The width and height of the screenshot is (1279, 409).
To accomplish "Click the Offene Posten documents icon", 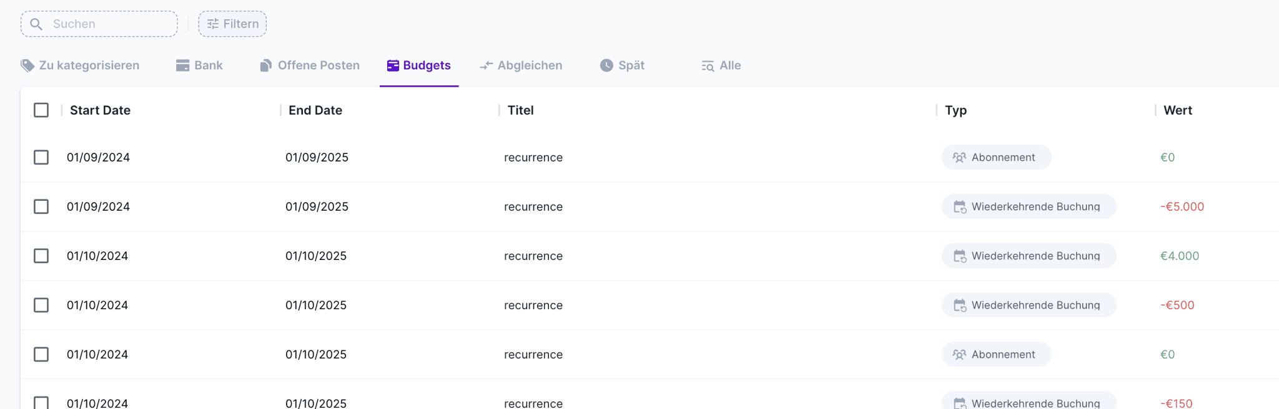I will click(x=266, y=65).
